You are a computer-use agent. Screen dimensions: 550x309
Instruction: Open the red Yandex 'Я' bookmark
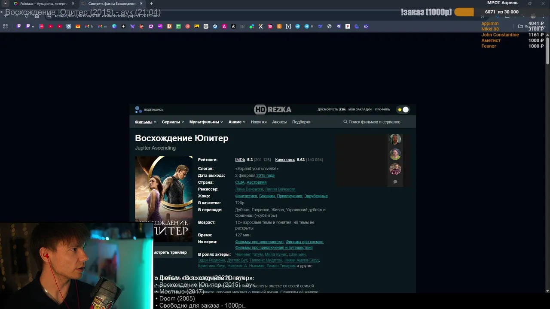(x=188, y=26)
